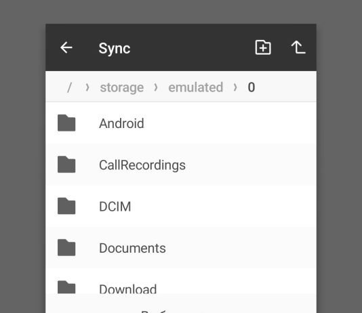
Task: Click chevron between emulated and 0
Action: [235, 87]
